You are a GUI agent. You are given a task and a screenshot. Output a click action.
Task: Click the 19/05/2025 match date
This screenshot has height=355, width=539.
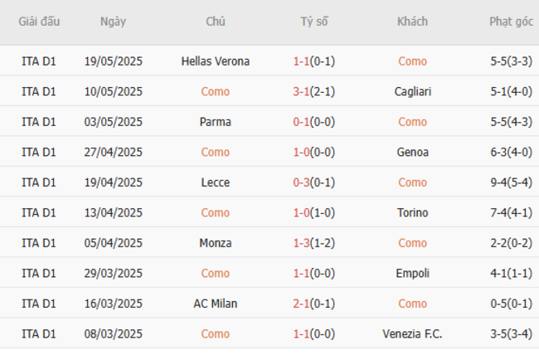pyautogui.click(x=113, y=61)
